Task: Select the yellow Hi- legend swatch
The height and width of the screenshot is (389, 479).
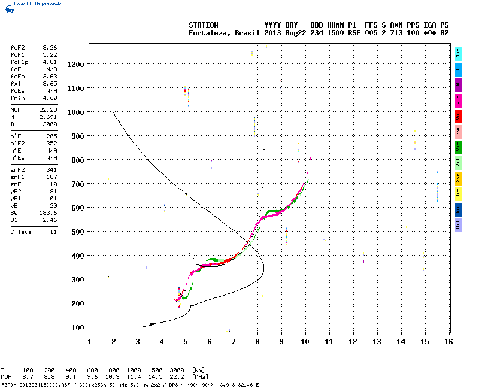Action: (x=458, y=193)
